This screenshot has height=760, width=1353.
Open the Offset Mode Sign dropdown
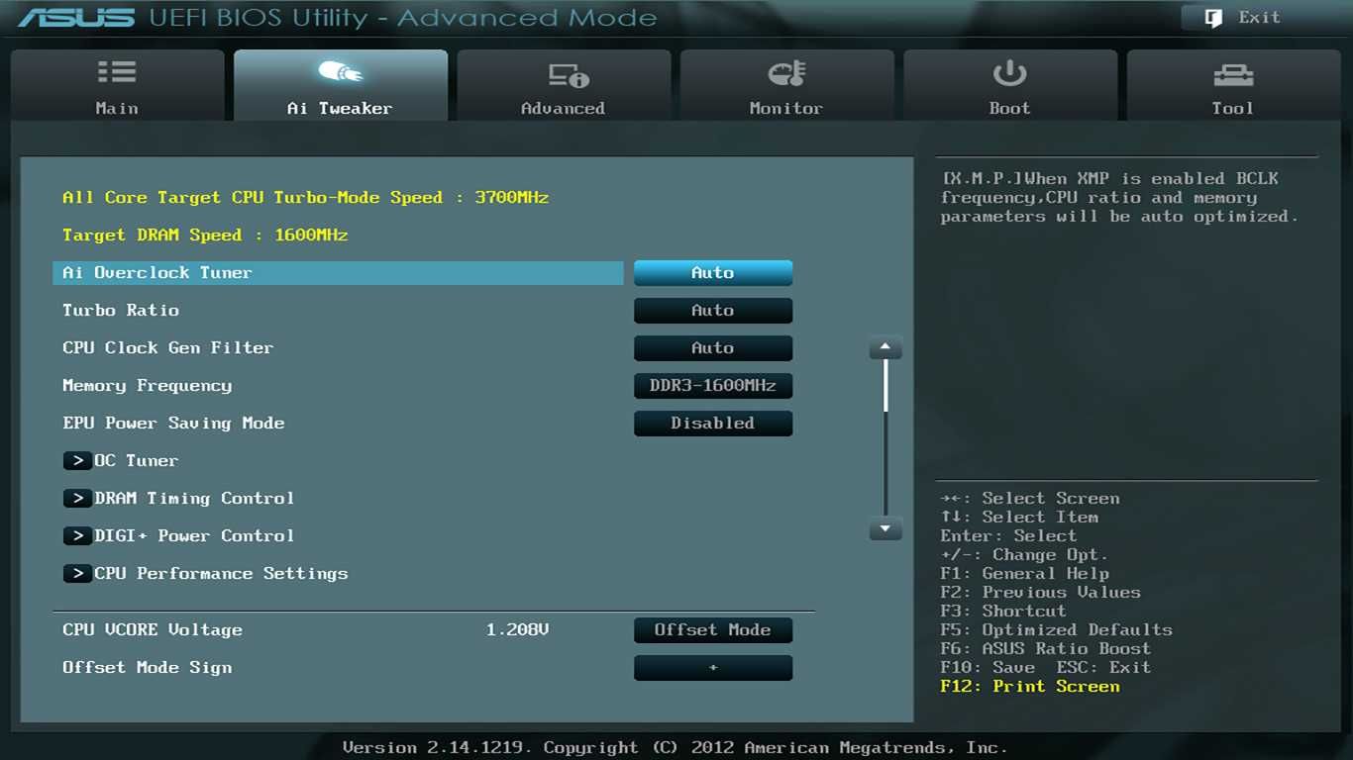pyautogui.click(x=713, y=668)
